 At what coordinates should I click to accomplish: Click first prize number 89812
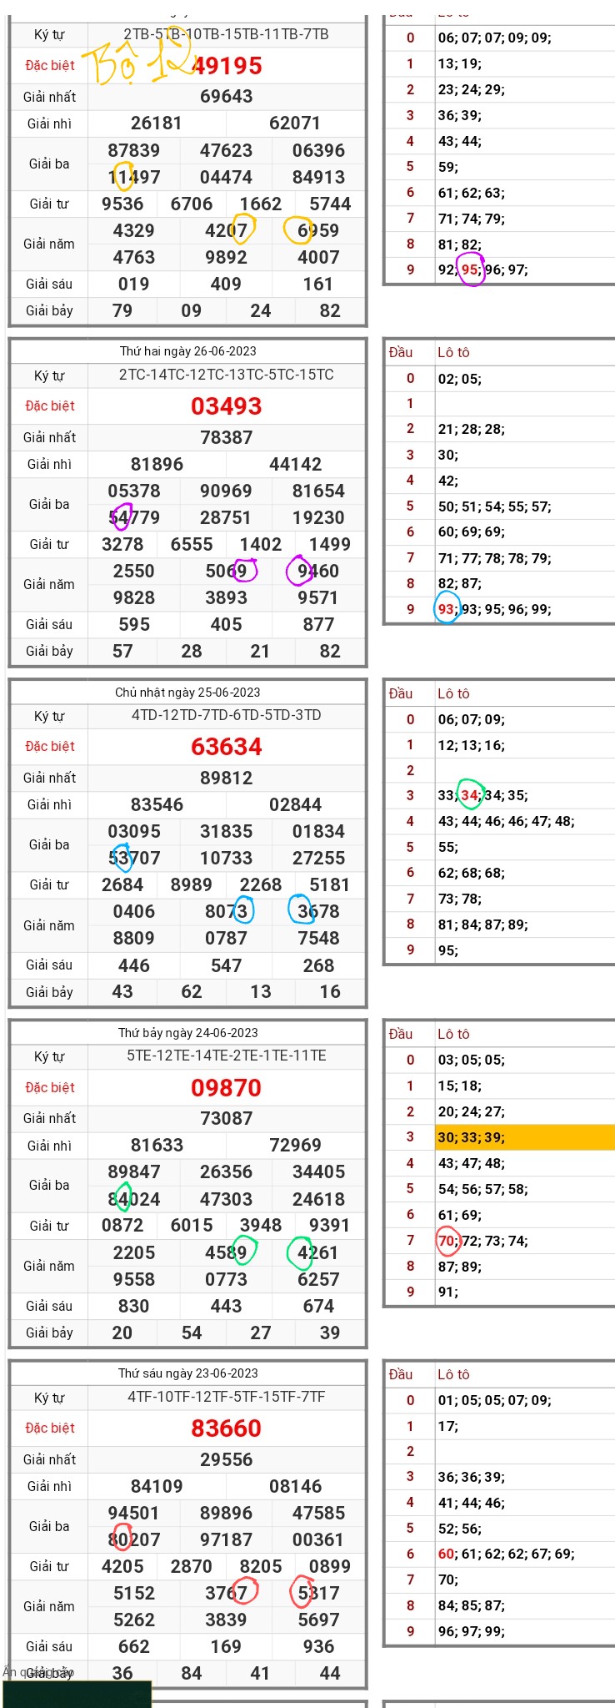click(227, 778)
